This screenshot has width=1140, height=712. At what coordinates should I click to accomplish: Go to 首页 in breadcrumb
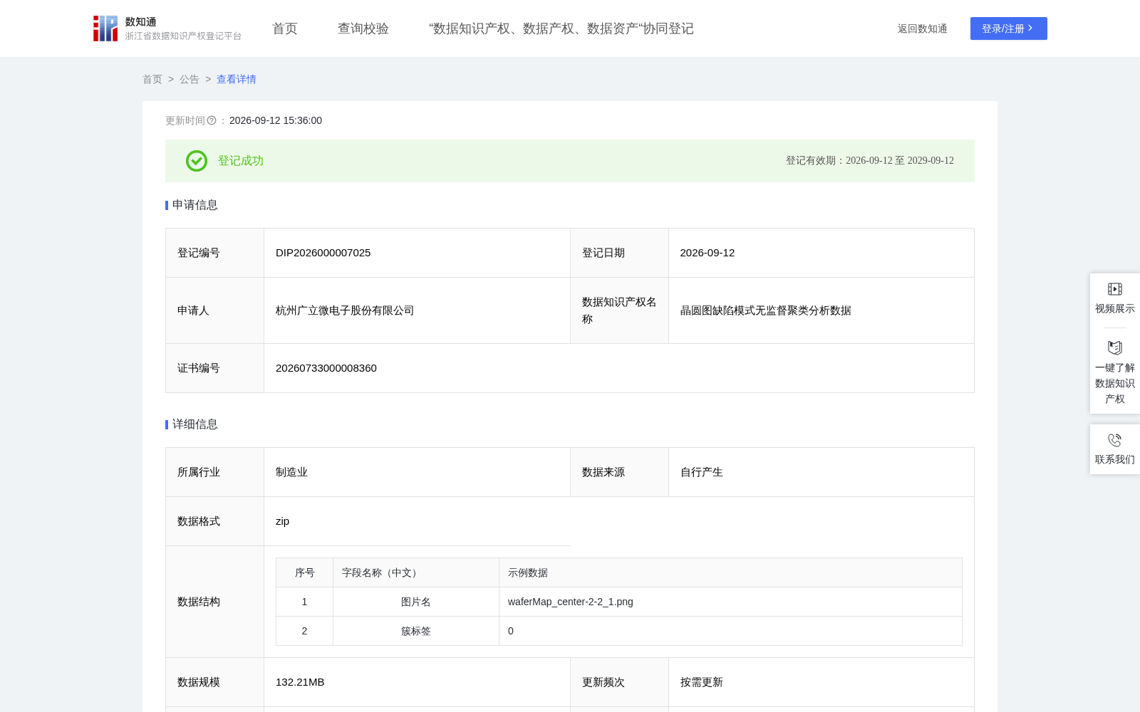point(152,79)
